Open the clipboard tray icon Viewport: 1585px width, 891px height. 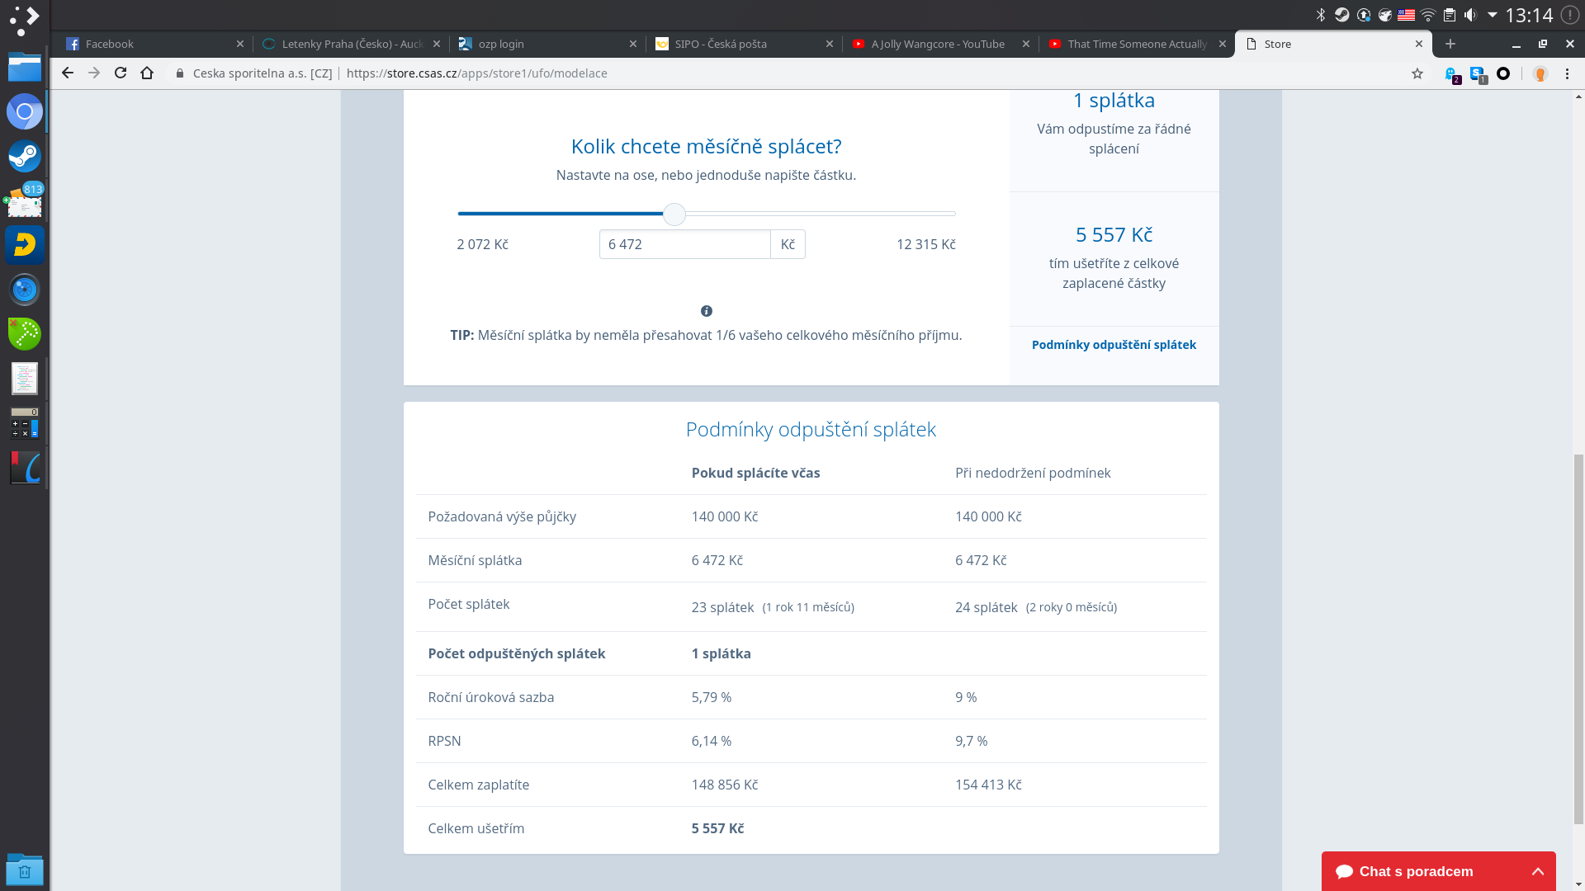point(1450,15)
